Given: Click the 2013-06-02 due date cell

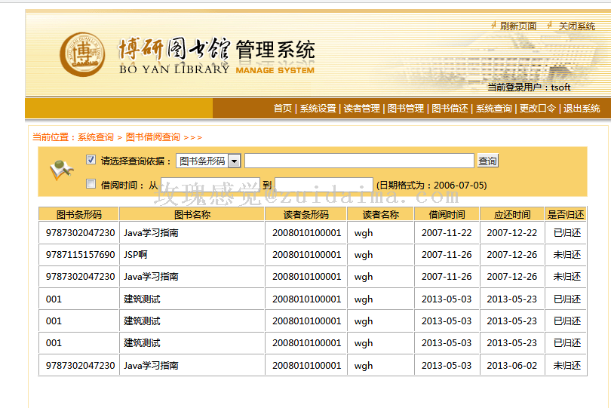Looking at the screenshot, I should 512,366.
